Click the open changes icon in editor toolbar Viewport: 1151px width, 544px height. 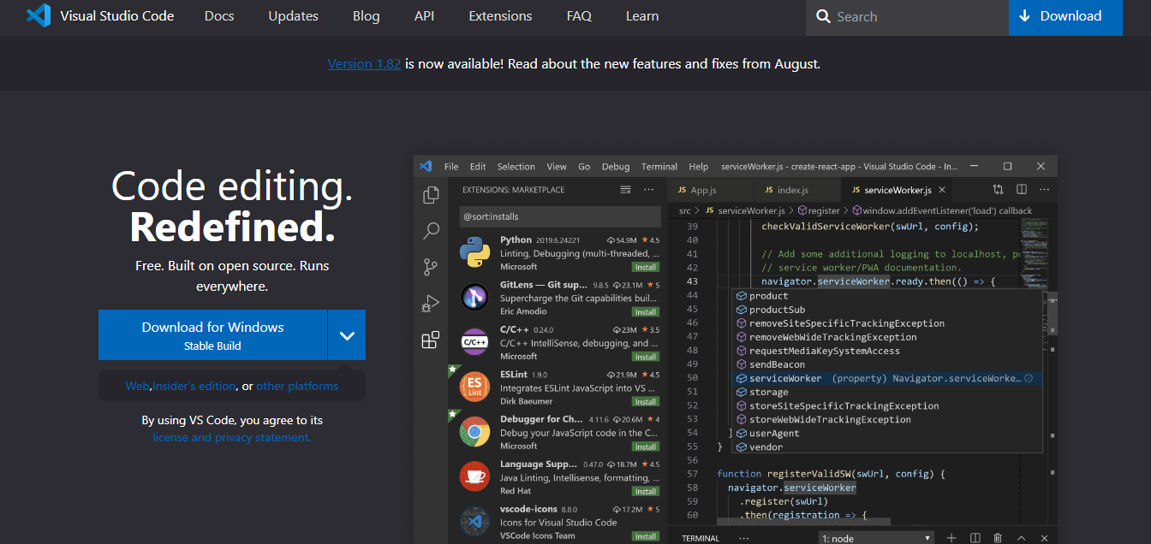(x=998, y=190)
